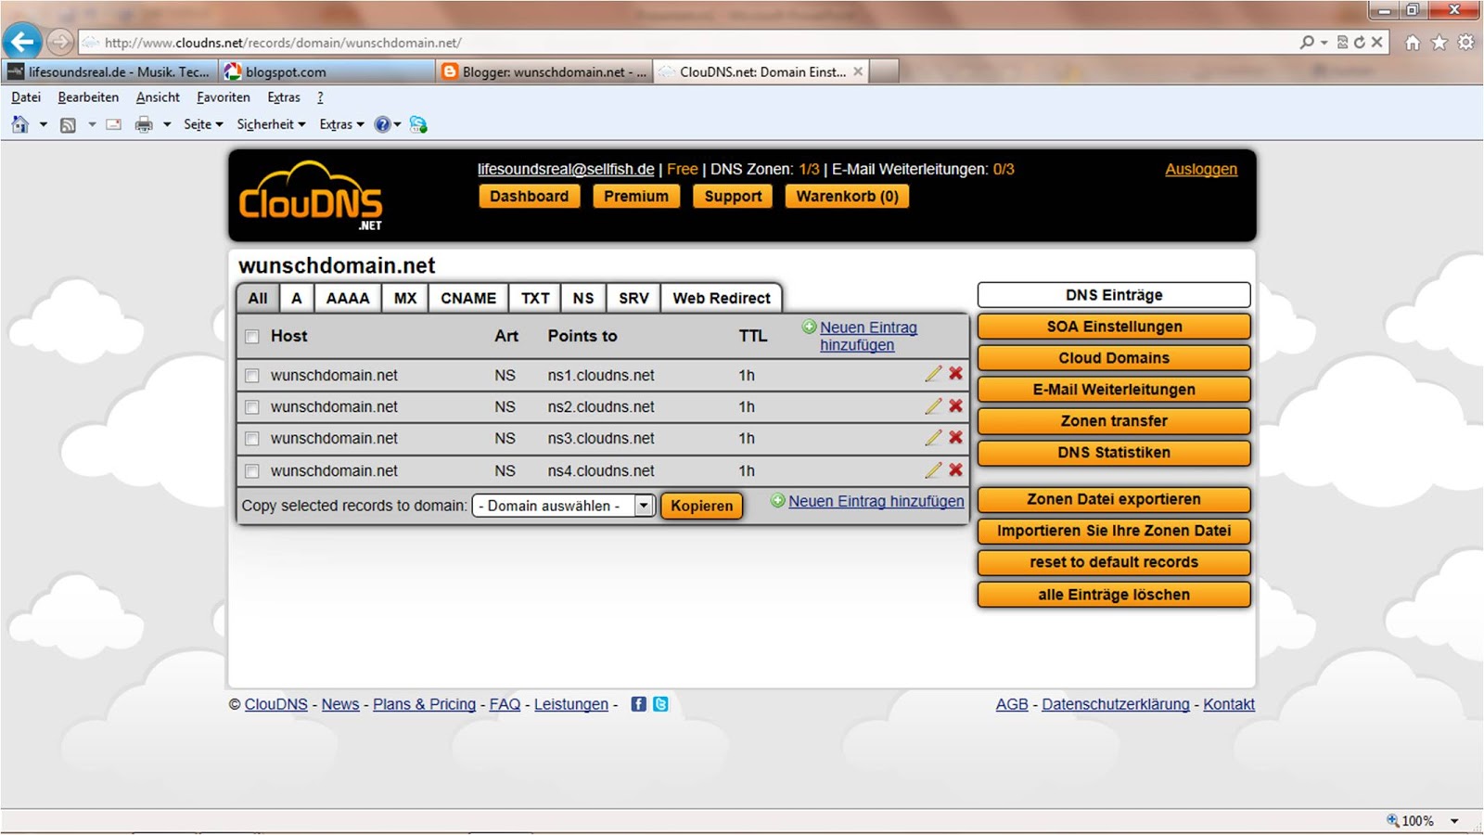Click the Ausloggen link
This screenshot has height=835, width=1484.
[x=1201, y=169]
